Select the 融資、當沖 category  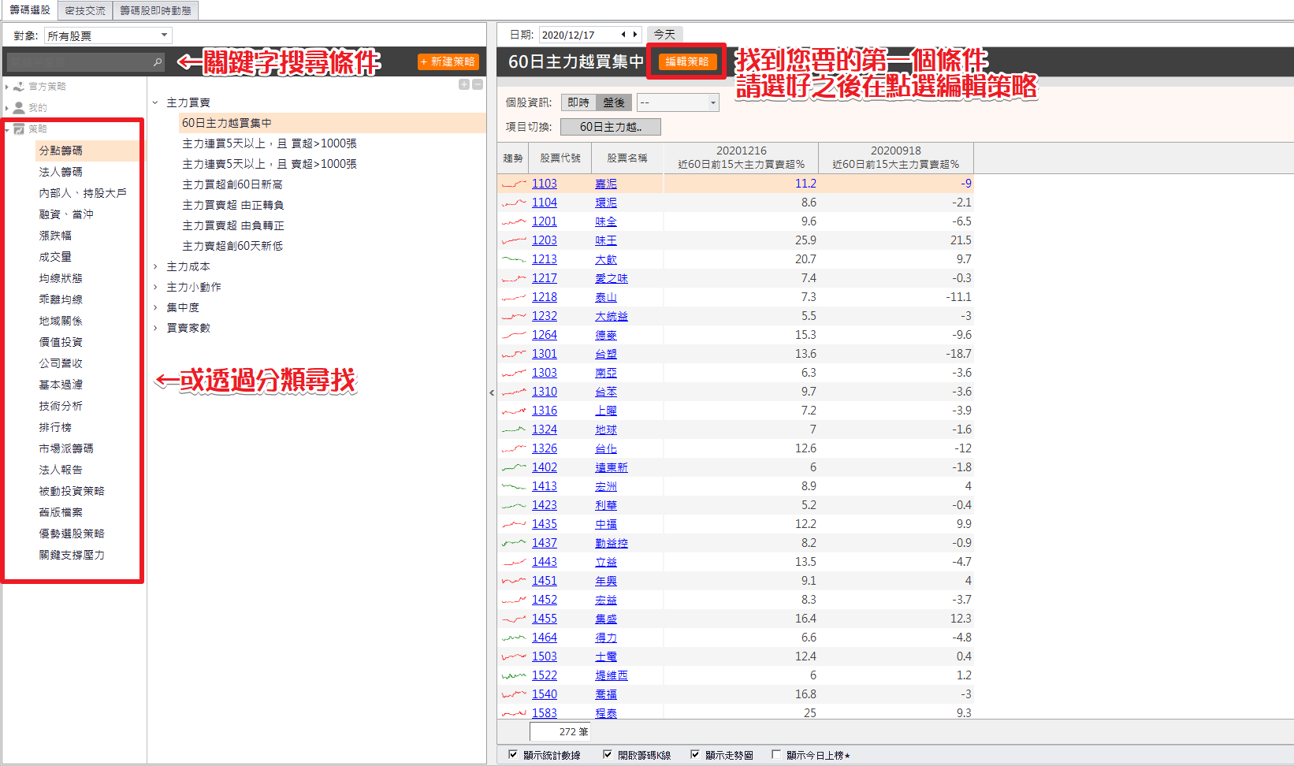tap(66, 214)
